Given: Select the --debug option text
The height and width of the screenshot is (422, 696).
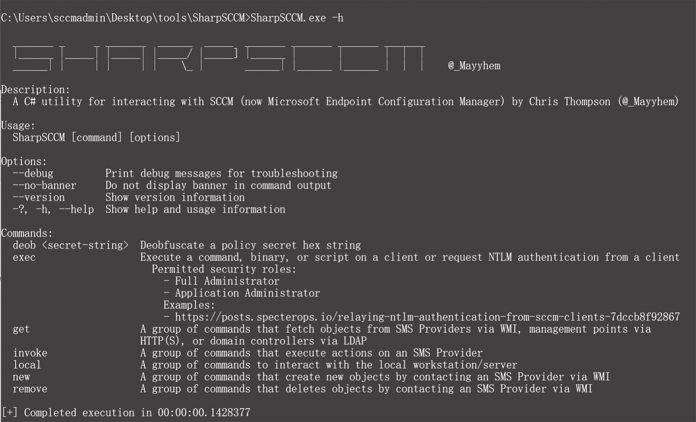Looking at the screenshot, I should pos(33,173).
